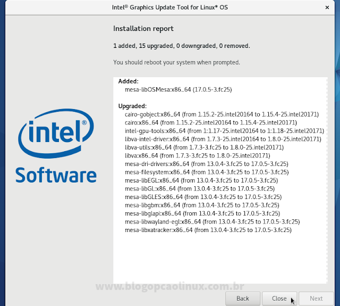Select the mesa-filesystem:x86_64 upgrade line
The image size is (340, 306).
pos(207,172)
